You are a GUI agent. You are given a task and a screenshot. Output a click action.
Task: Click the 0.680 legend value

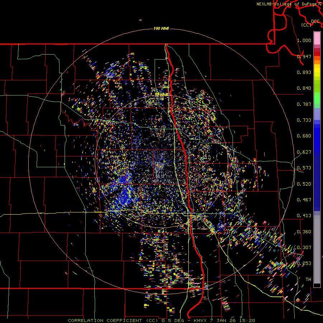coord(304,136)
